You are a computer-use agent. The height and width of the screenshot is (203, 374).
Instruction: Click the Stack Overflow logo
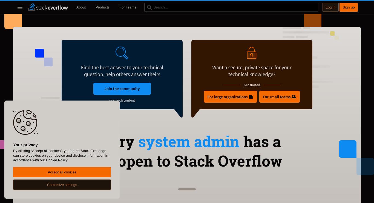pos(48,7)
